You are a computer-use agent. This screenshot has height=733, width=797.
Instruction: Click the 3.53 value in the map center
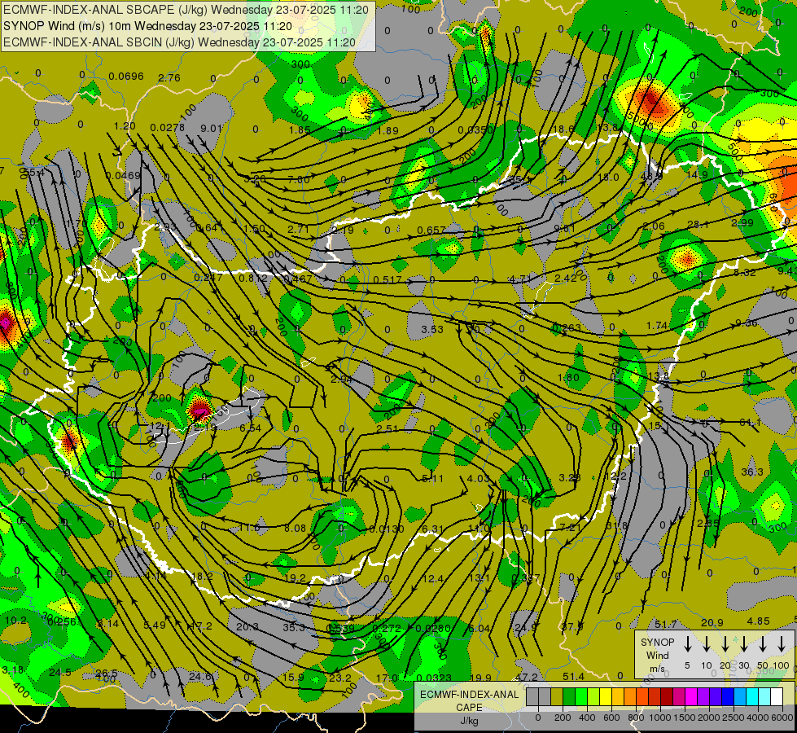[432, 330]
